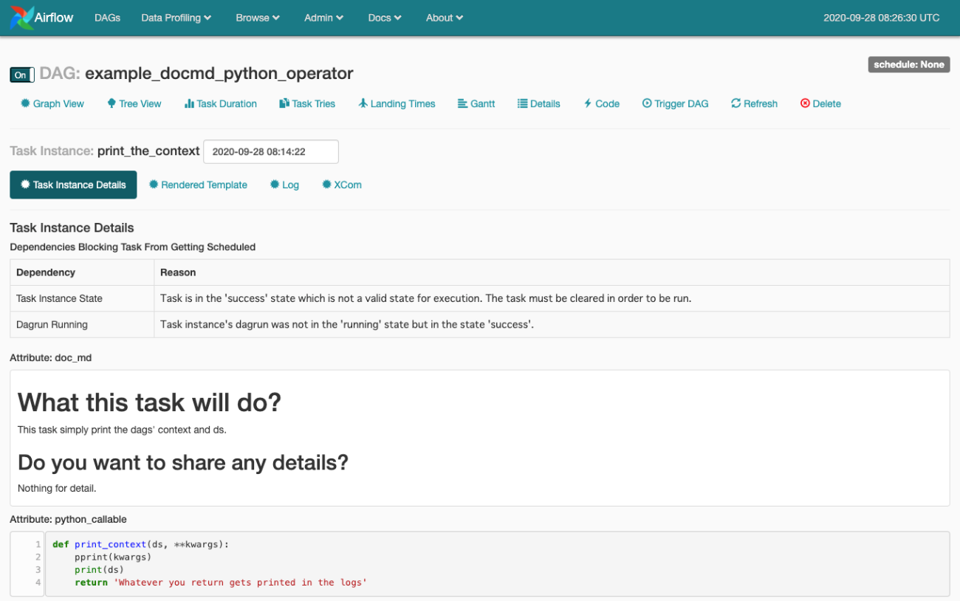Click the Dagrun Running cell

pyautogui.click(x=82, y=324)
